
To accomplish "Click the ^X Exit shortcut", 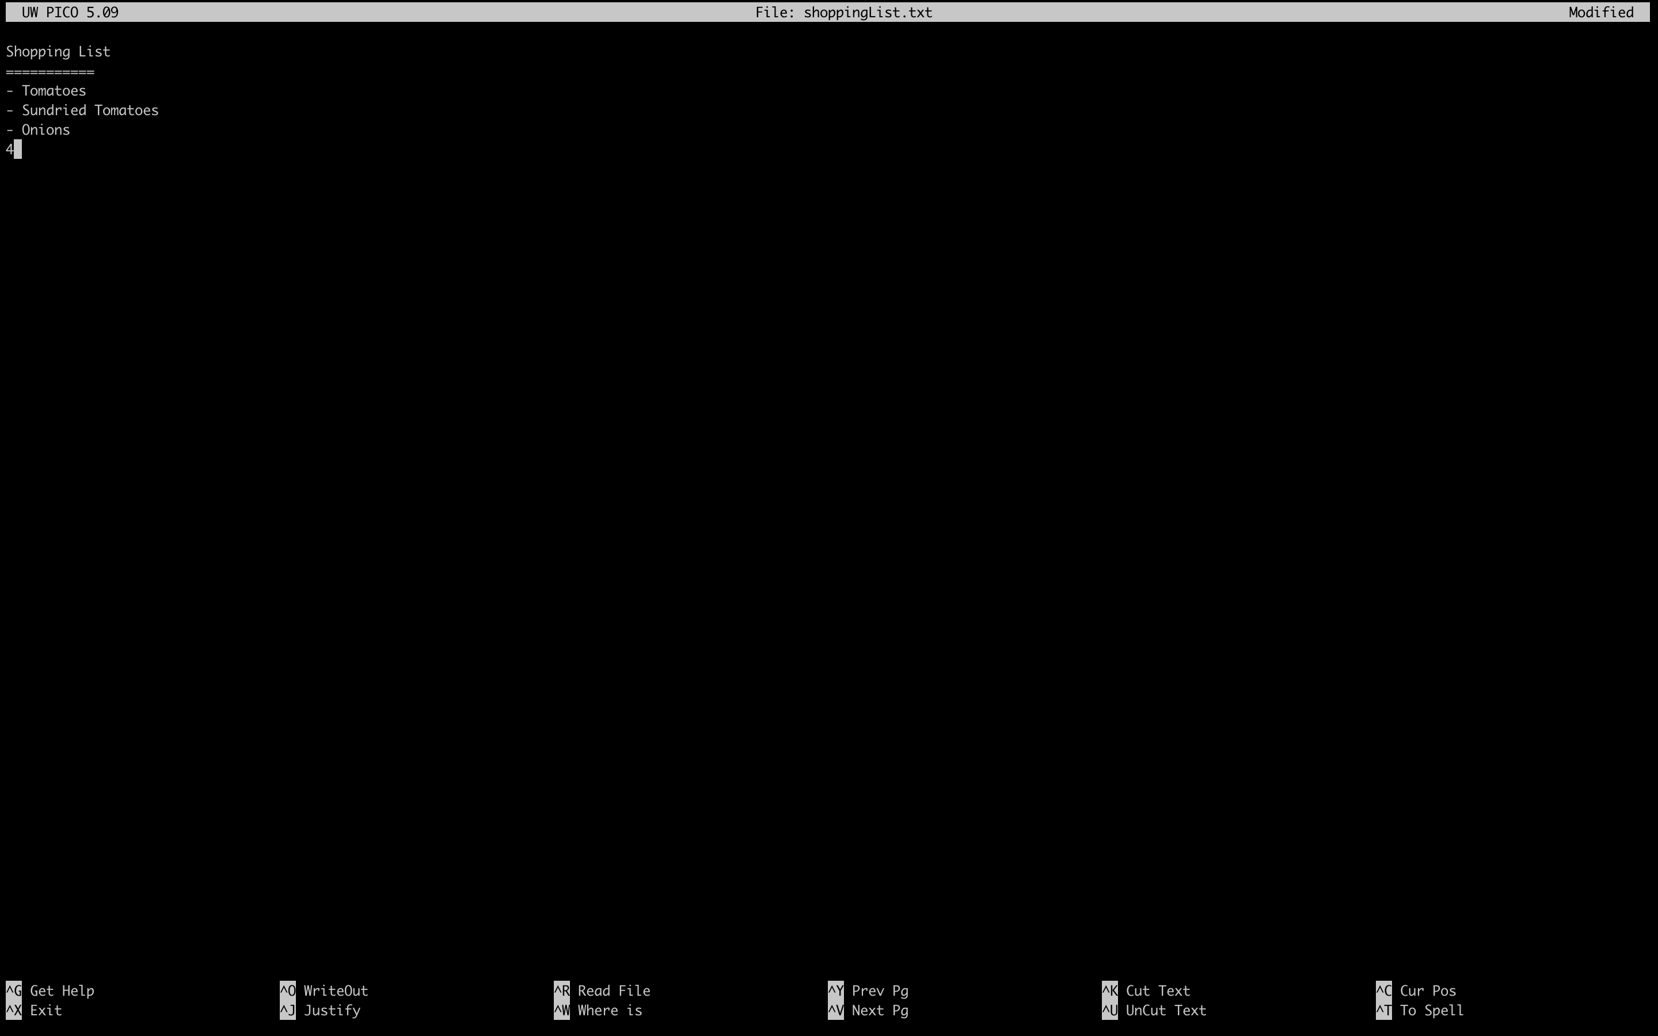I will coord(35,1011).
